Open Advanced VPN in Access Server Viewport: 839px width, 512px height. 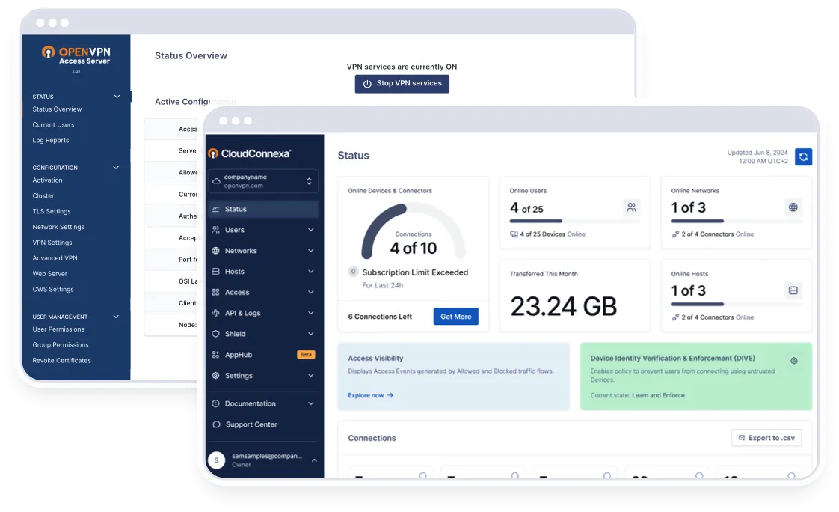55,258
